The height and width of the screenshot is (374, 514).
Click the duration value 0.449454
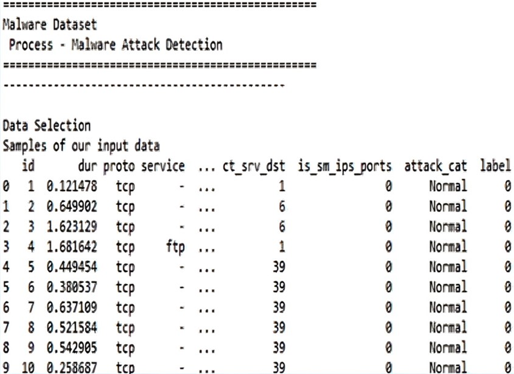(x=71, y=267)
